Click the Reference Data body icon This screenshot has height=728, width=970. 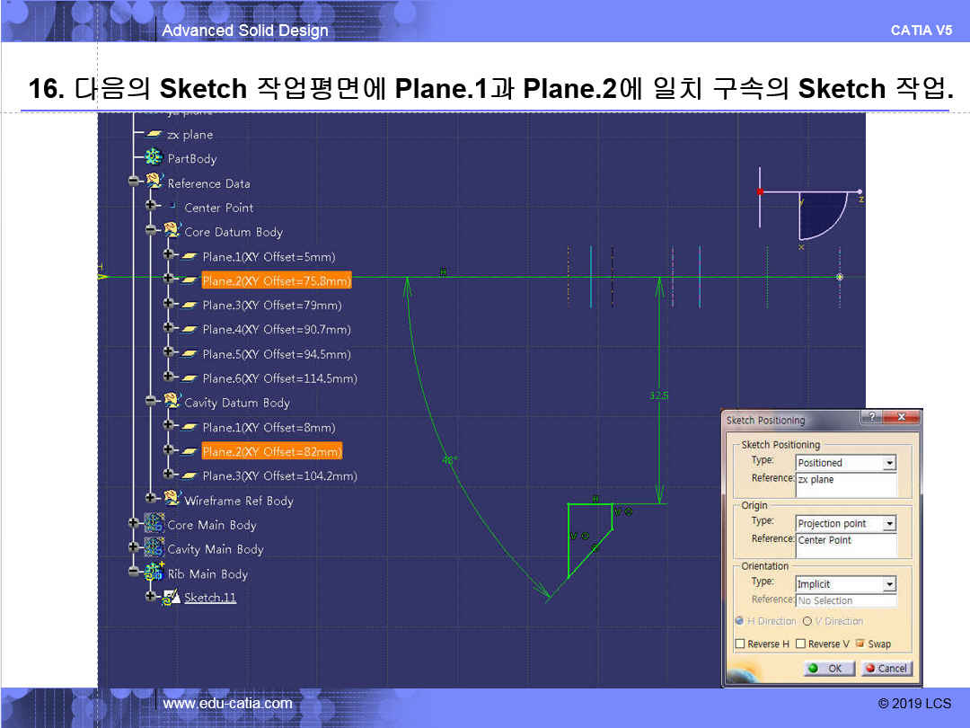[154, 182]
